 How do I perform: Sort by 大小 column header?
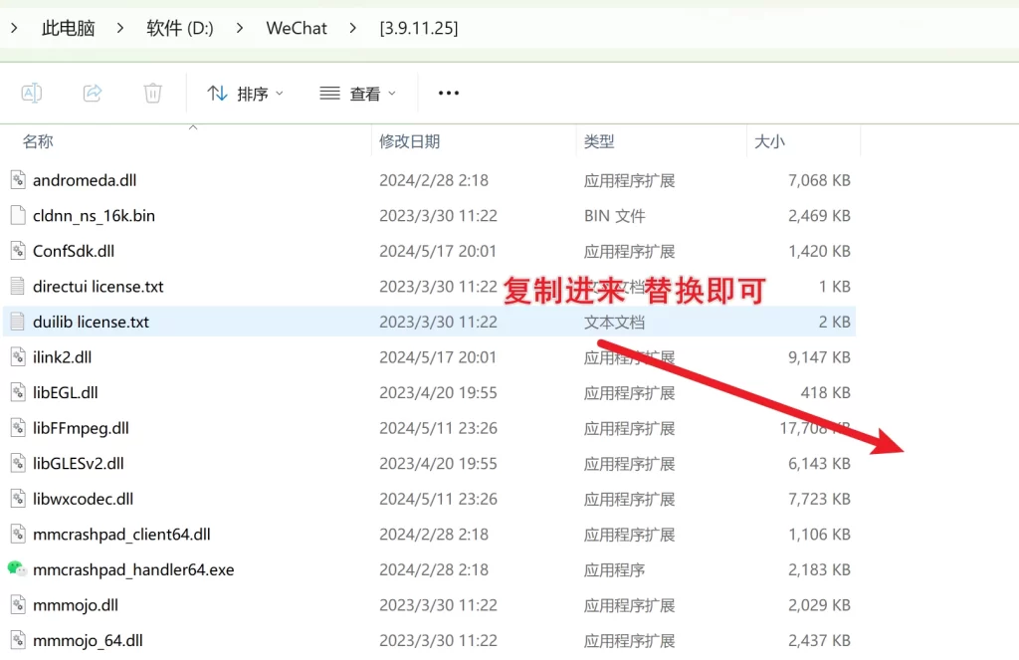769,141
